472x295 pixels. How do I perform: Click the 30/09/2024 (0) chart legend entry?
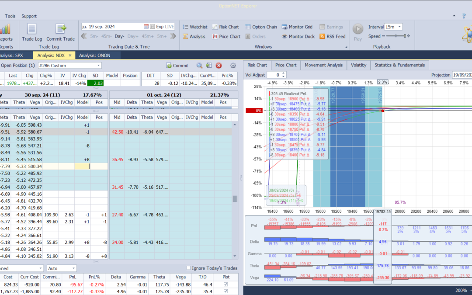coord(281,190)
